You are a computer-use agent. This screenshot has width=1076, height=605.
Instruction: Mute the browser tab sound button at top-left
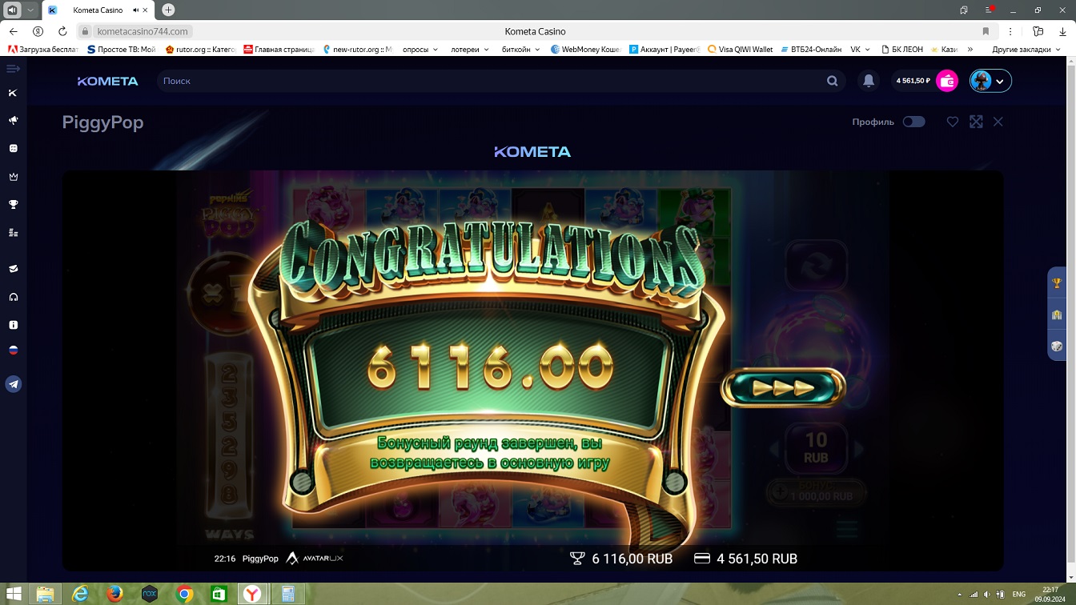(12, 10)
